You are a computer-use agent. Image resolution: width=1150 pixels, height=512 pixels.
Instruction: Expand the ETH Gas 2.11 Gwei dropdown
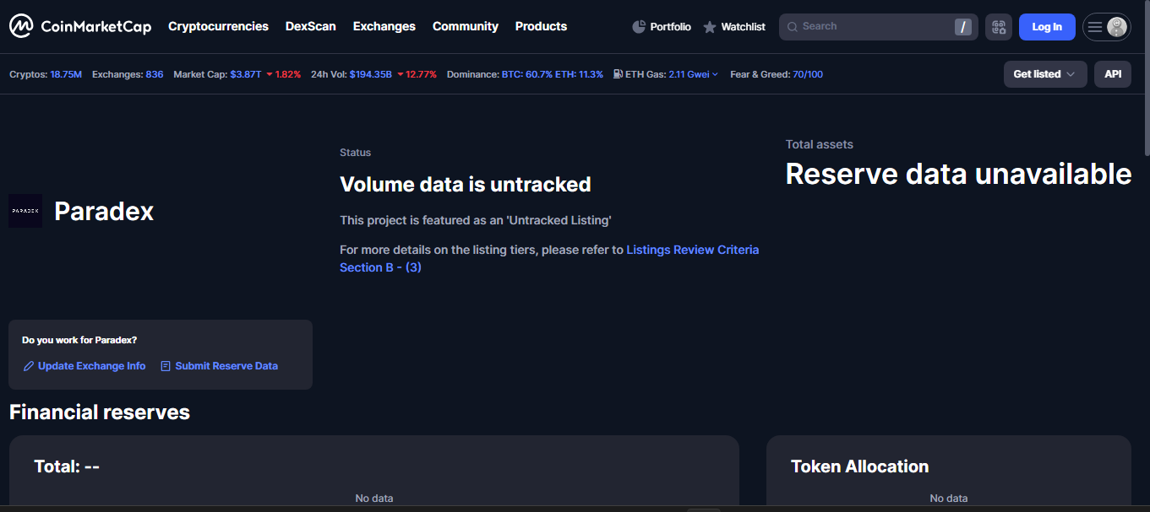694,74
